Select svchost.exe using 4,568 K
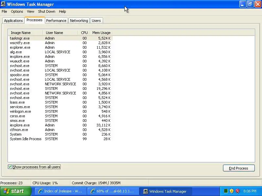The height and width of the screenshot is (196, 262). pos(60,79)
